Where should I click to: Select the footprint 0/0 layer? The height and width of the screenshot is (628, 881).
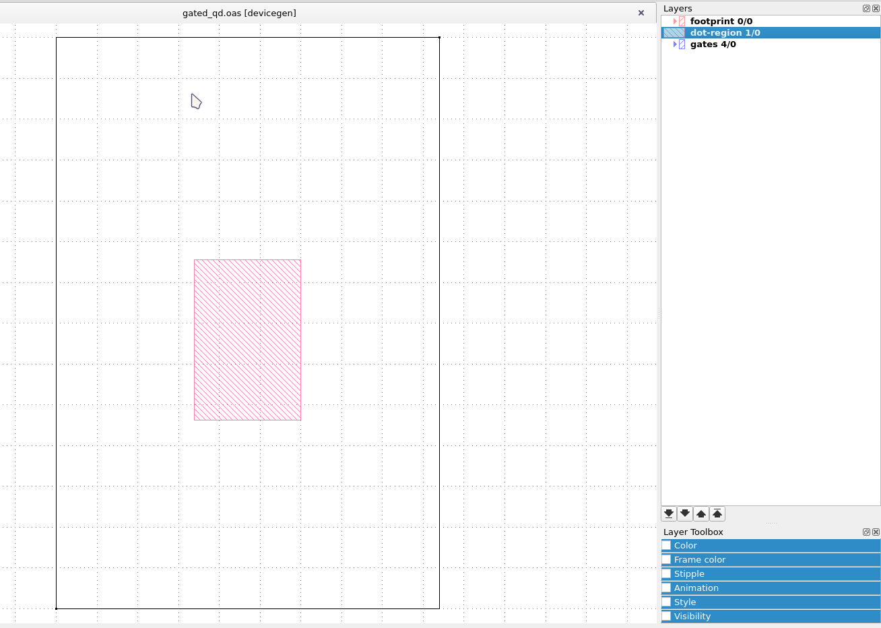[721, 22]
